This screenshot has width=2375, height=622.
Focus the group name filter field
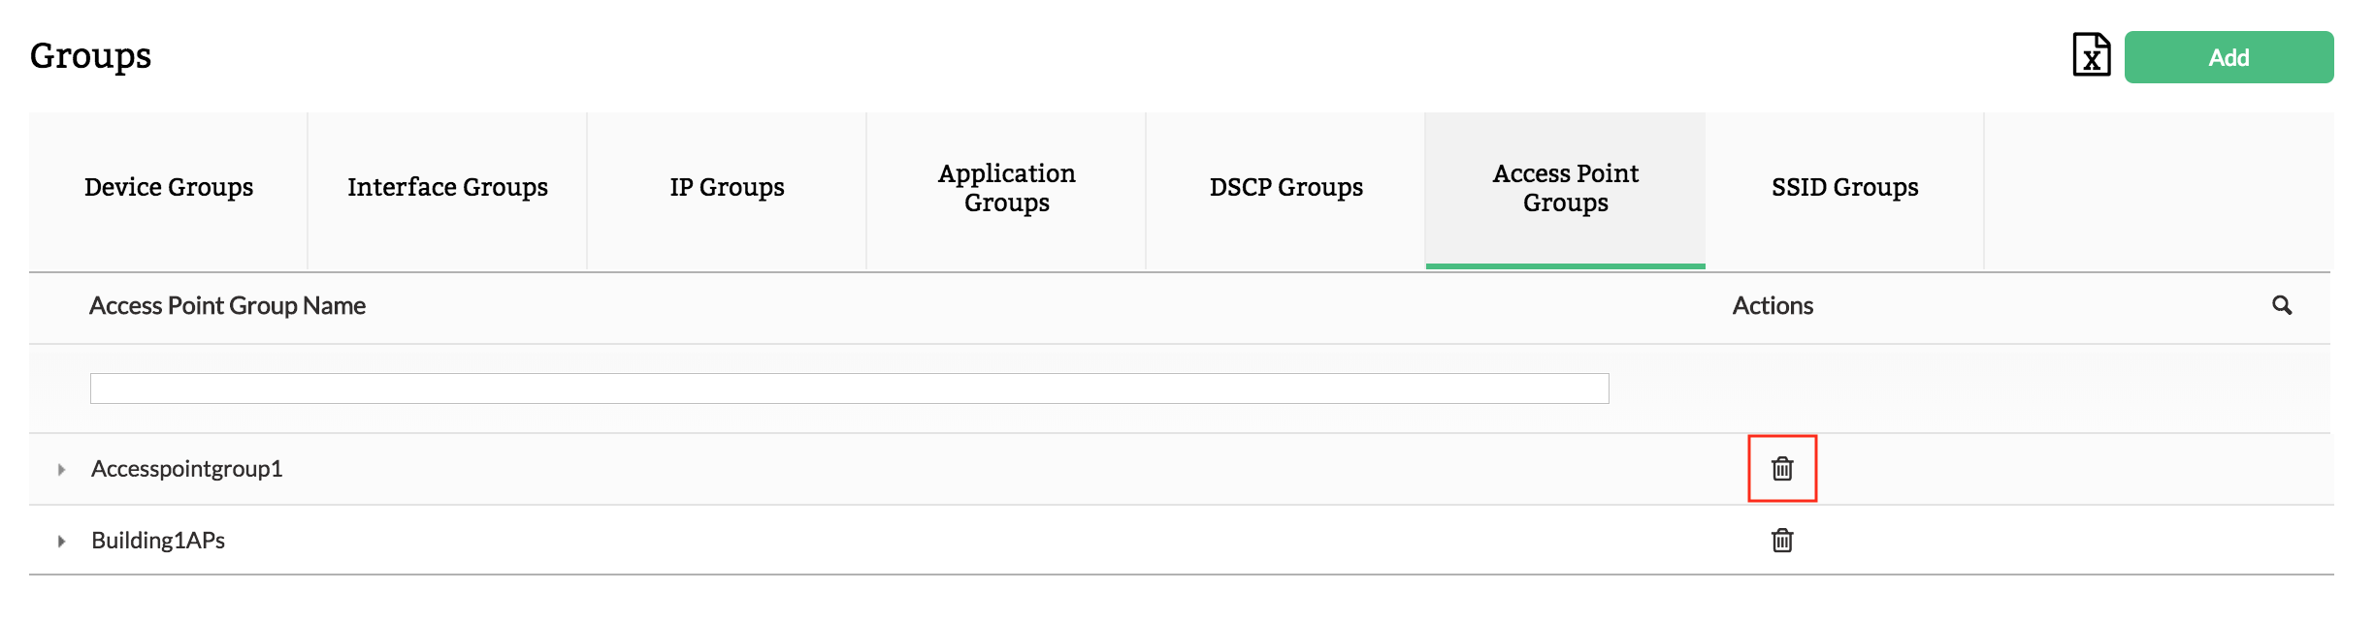click(x=849, y=389)
